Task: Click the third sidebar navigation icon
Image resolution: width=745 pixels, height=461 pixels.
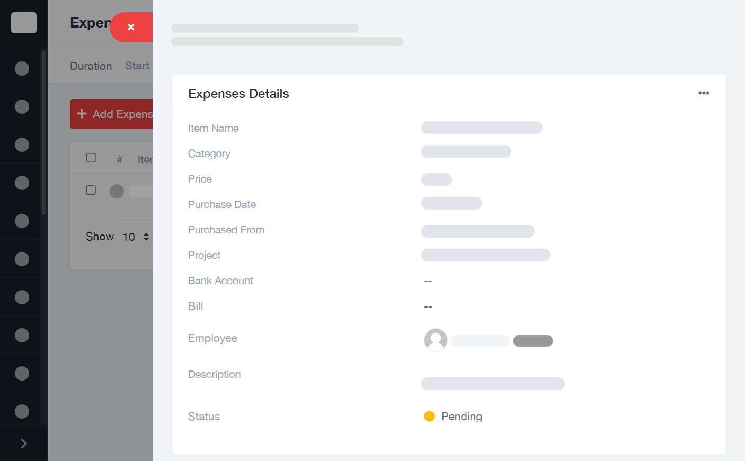Action: click(x=22, y=144)
